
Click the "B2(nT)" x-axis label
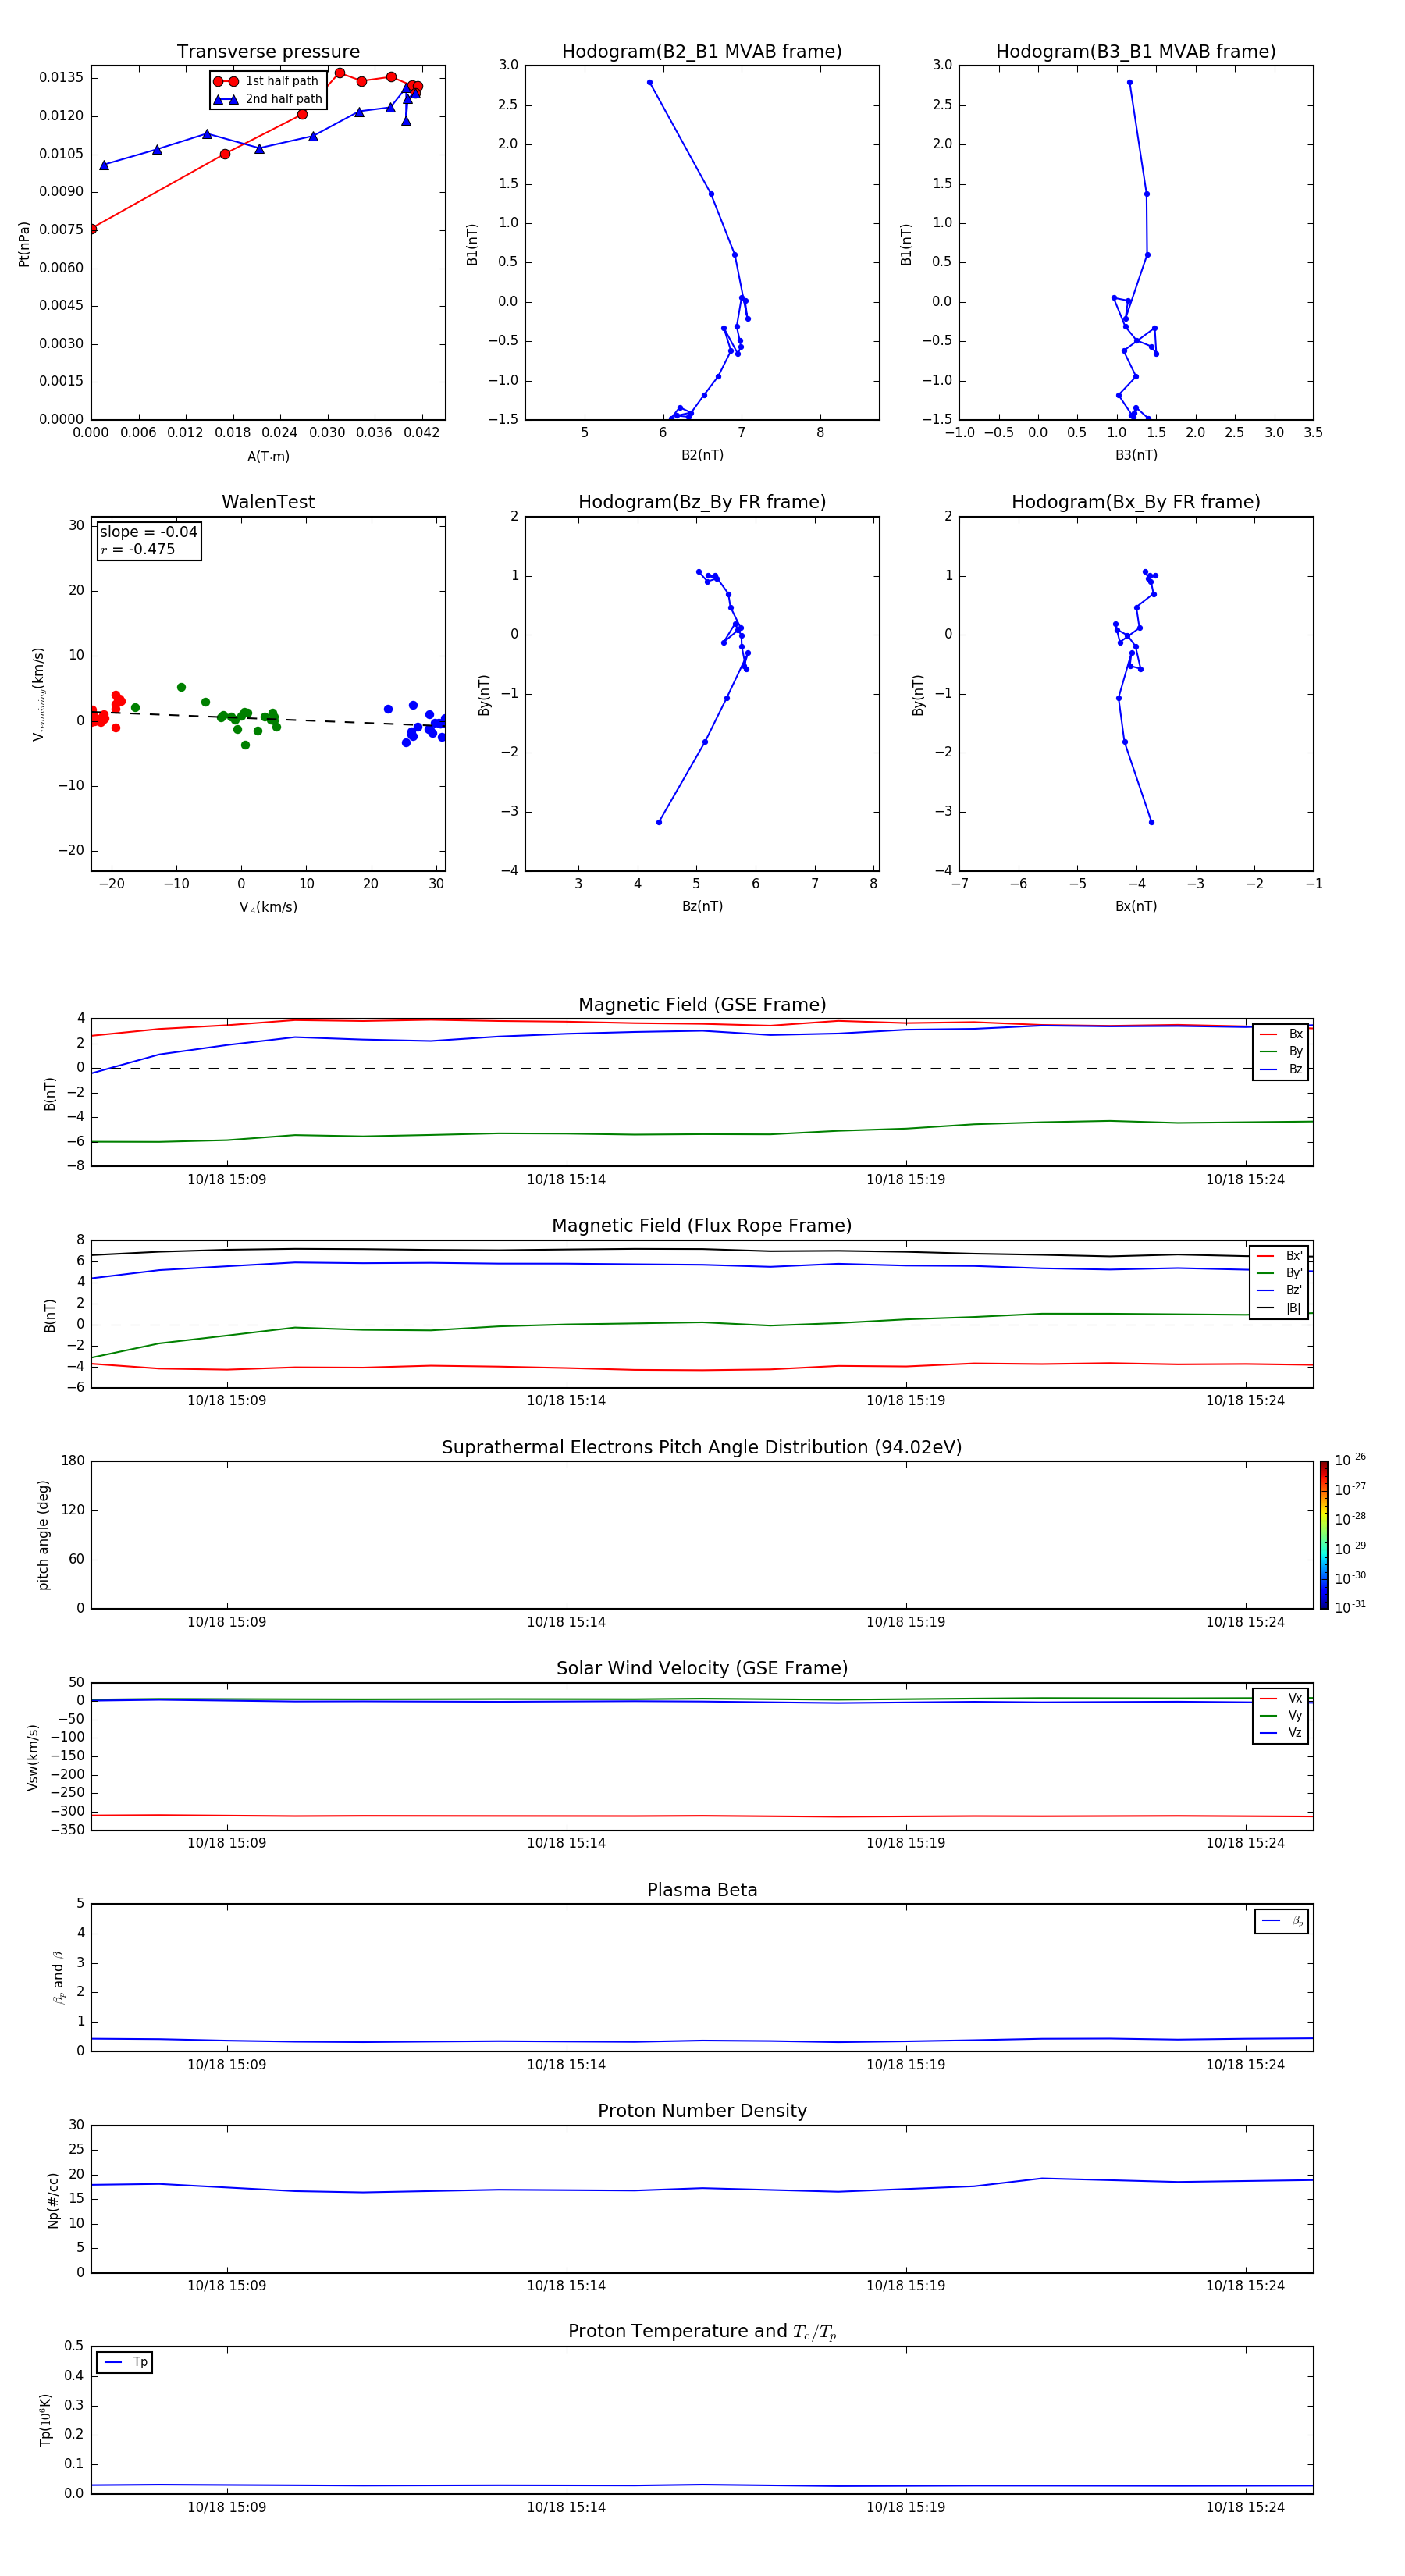tap(702, 455)
